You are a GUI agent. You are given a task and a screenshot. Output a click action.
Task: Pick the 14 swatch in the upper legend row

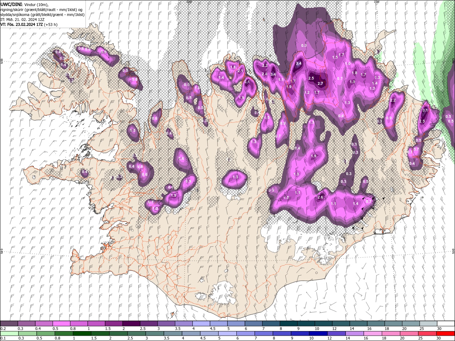[x=358, y=324]
